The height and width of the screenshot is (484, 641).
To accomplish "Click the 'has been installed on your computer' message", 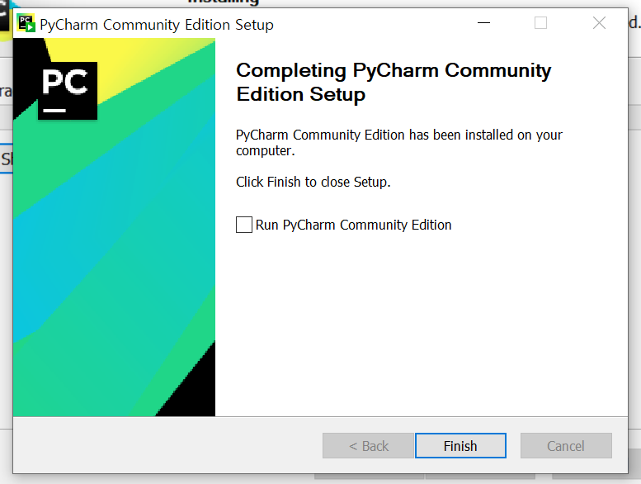I will pos(399,142).
